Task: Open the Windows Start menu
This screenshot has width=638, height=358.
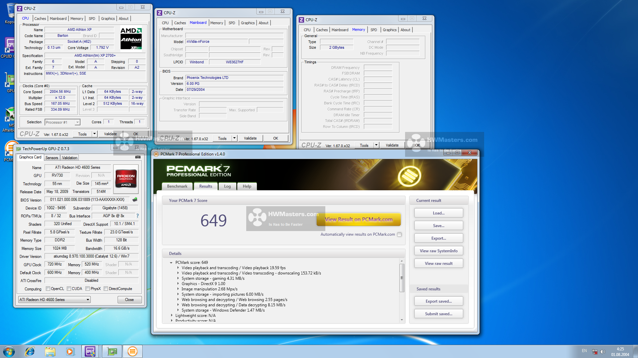Action: pyautogui.click(x=9, y=351)
